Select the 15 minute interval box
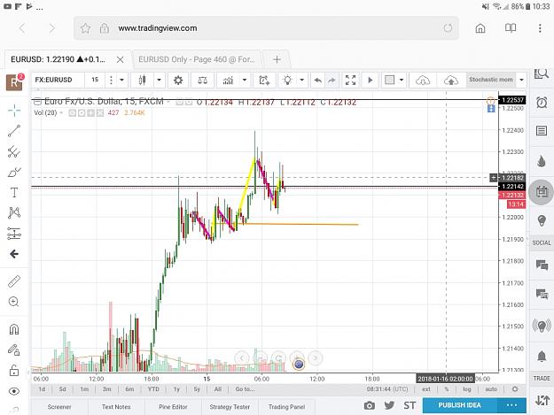Viewport: 554px width, 415px height. pyautogui.click(x=95, y=80)
